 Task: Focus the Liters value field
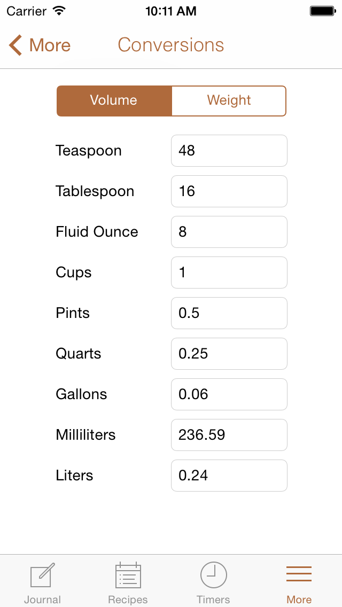(x=229, y=476)
